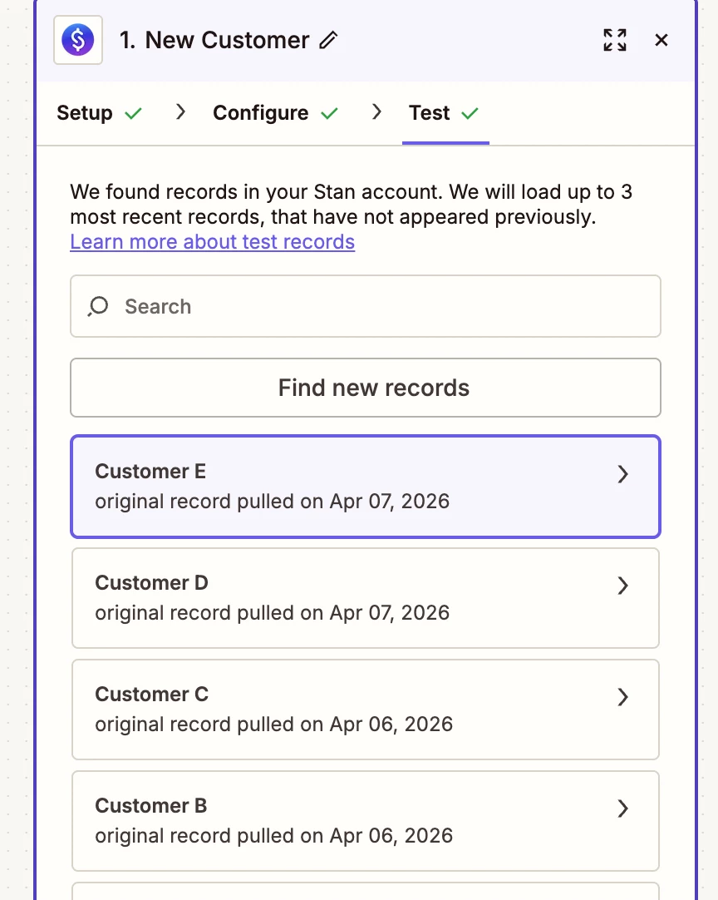Select the Customer D record
Viewport: 718px width, 900px height.
332,598
